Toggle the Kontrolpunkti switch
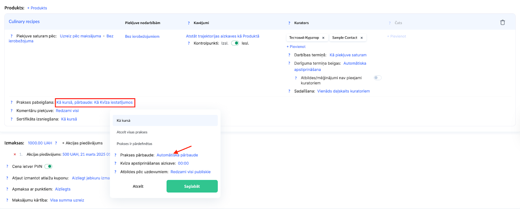This screenshot has height=209, width=520. tap(235, 43)
